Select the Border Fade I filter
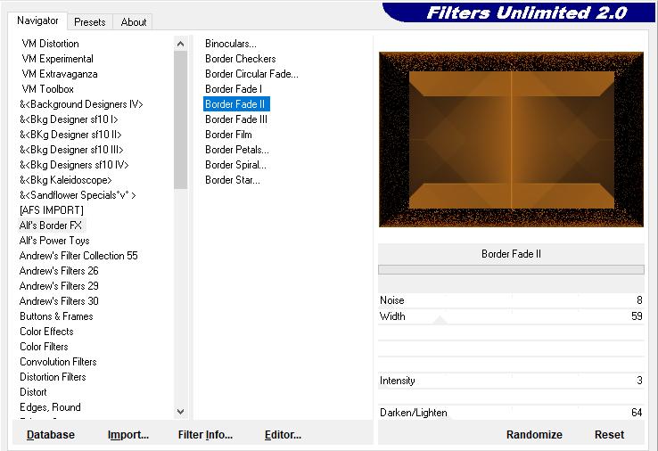The image size is (658, 451). tap(234, 89)
